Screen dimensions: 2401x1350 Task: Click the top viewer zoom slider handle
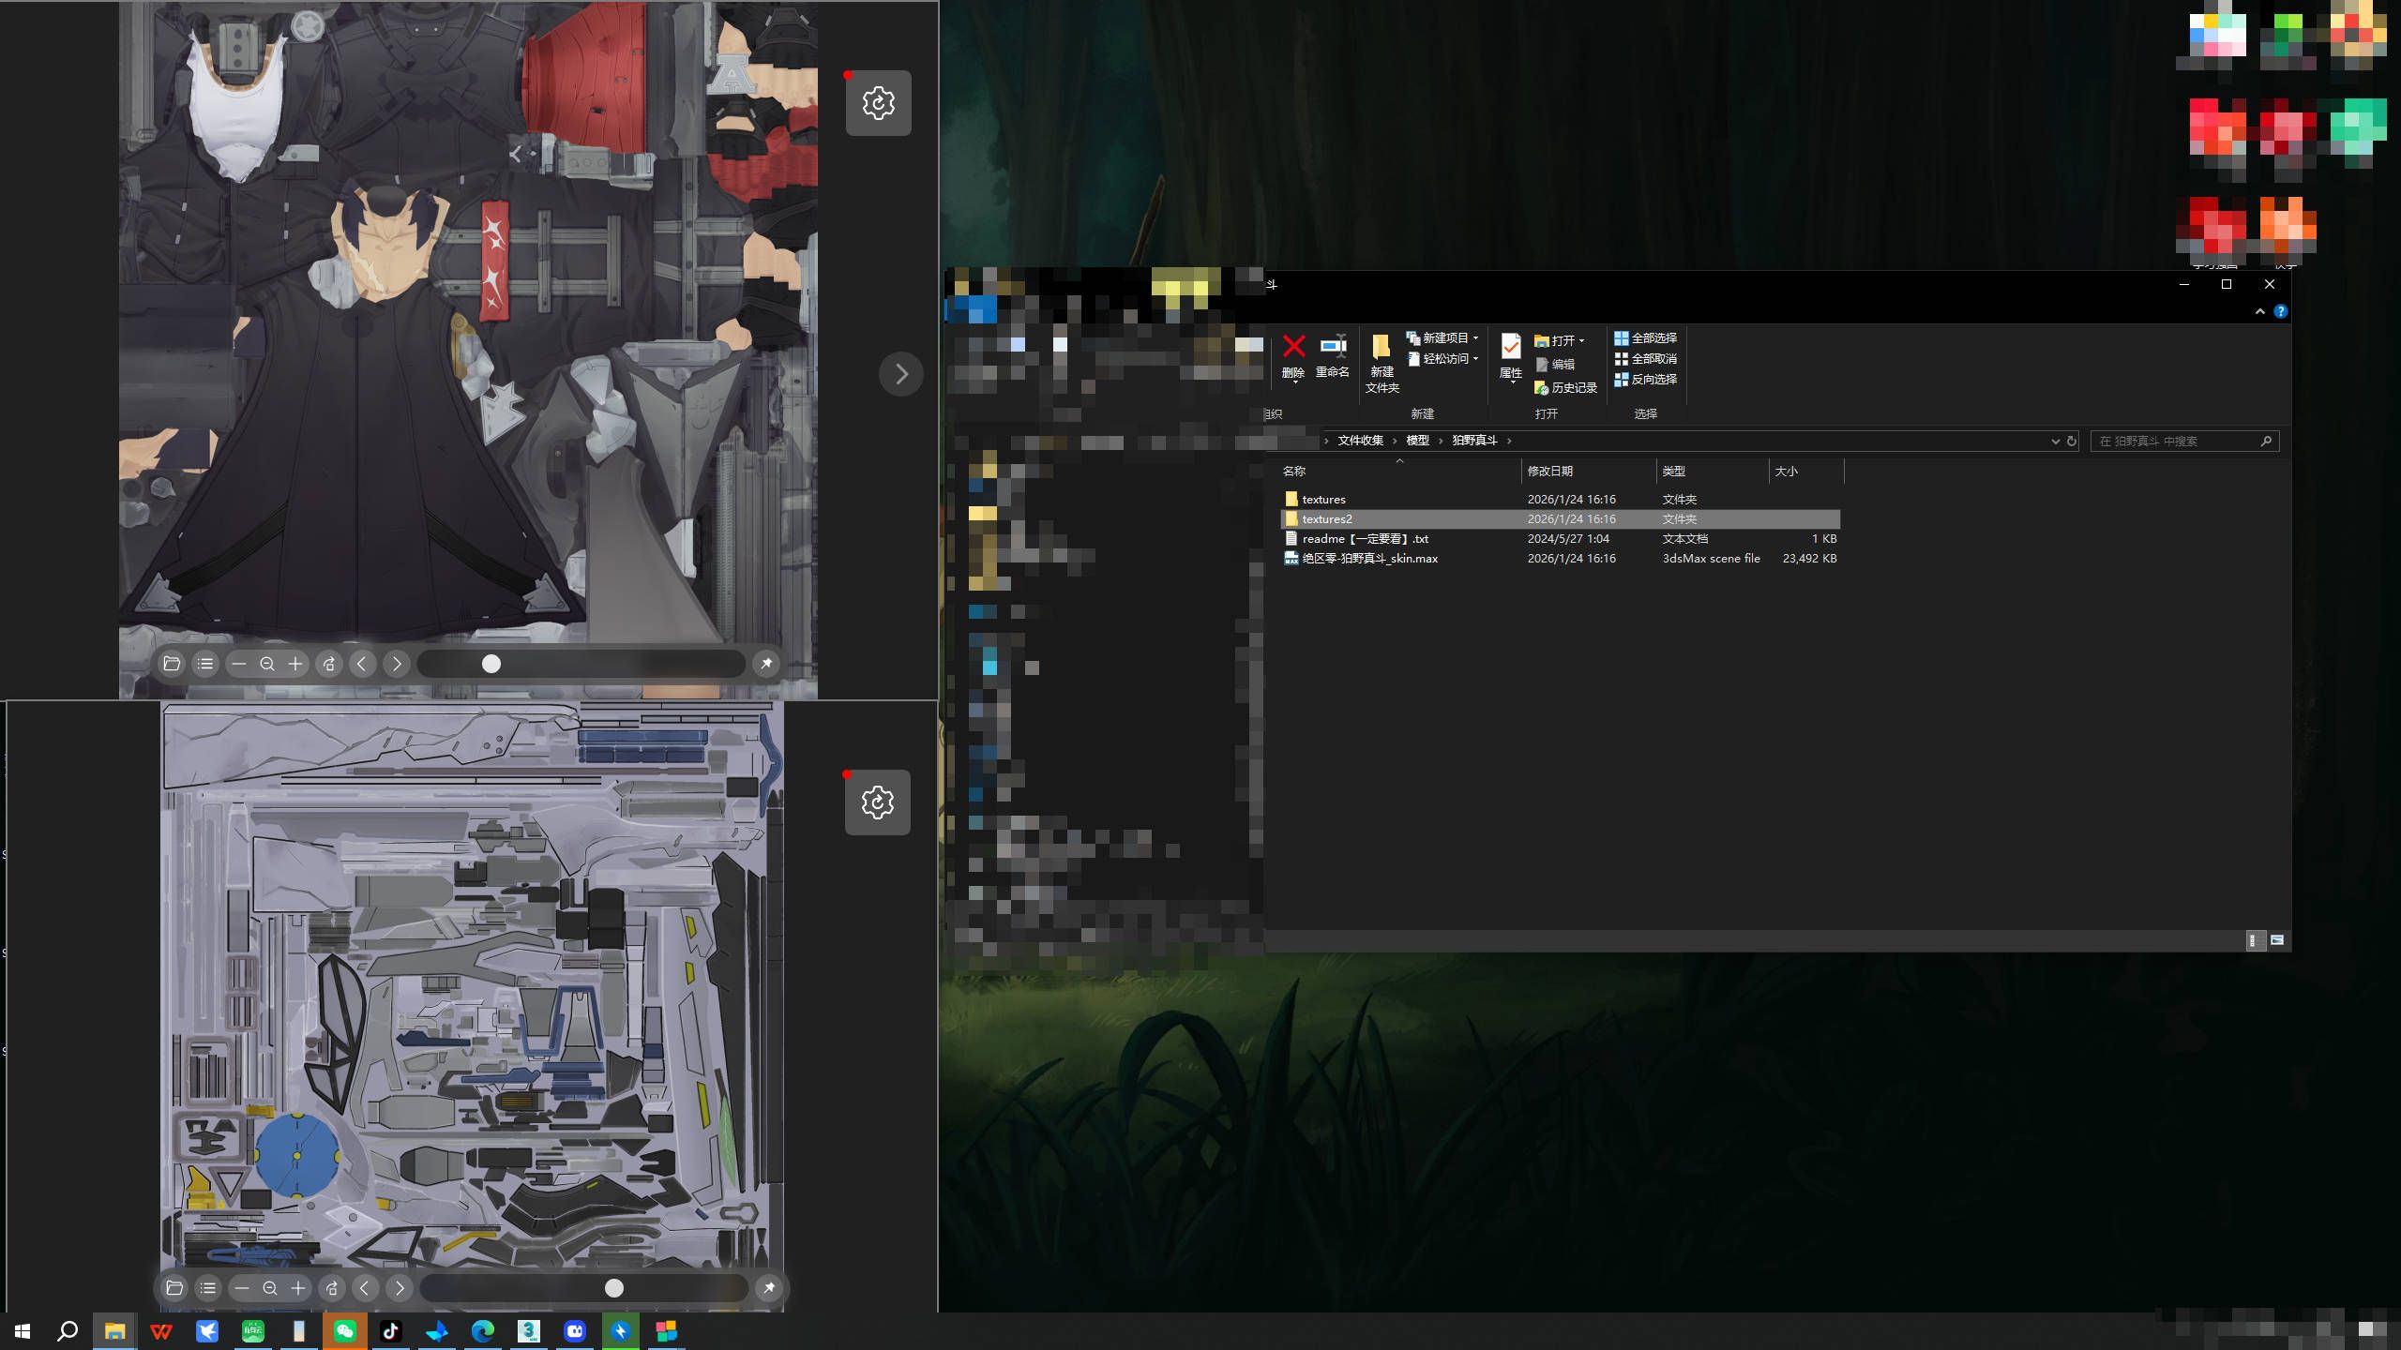click(491, 664)
